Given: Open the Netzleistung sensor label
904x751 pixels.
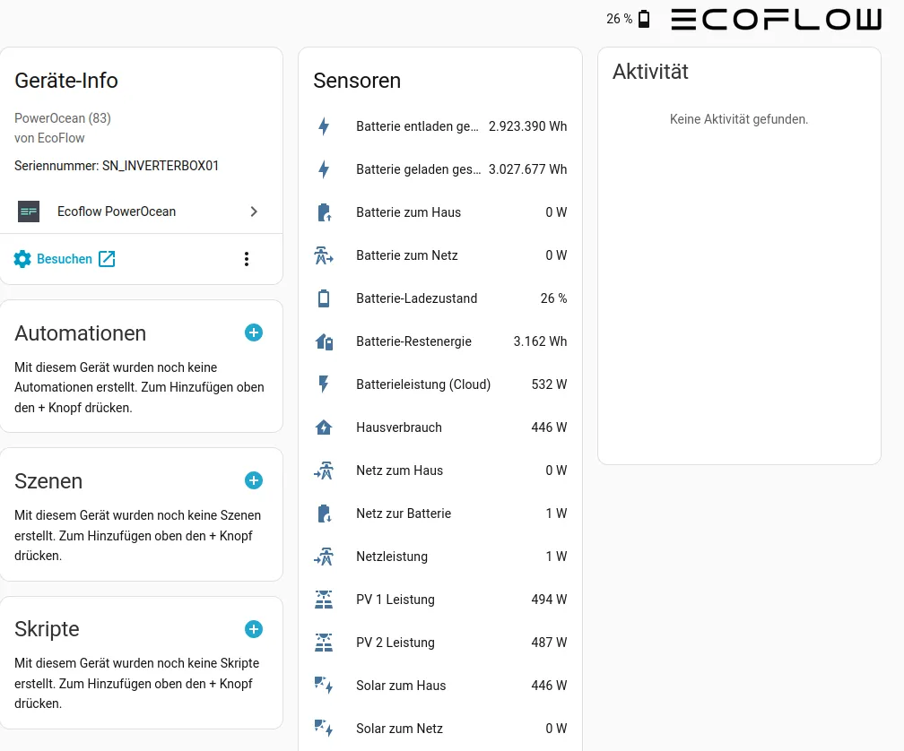Looking at the screenshot, I should coord(392,557).
